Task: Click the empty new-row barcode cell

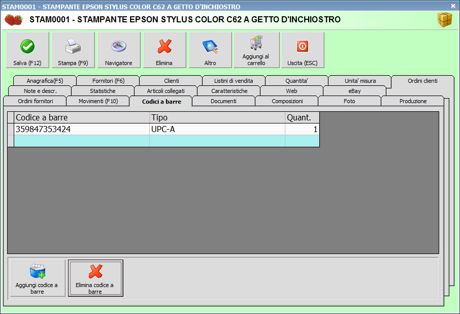Action: click(x=82, y=141)
